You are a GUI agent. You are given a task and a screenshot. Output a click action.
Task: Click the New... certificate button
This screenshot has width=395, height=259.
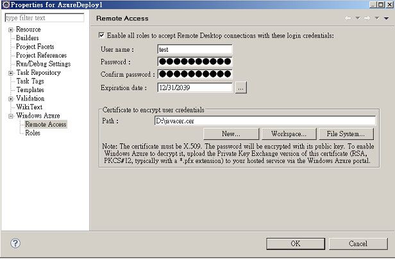coord(231,134)
